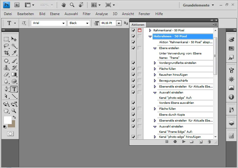Expand Bewegungsunschärfe step

[x=155, y=81]
